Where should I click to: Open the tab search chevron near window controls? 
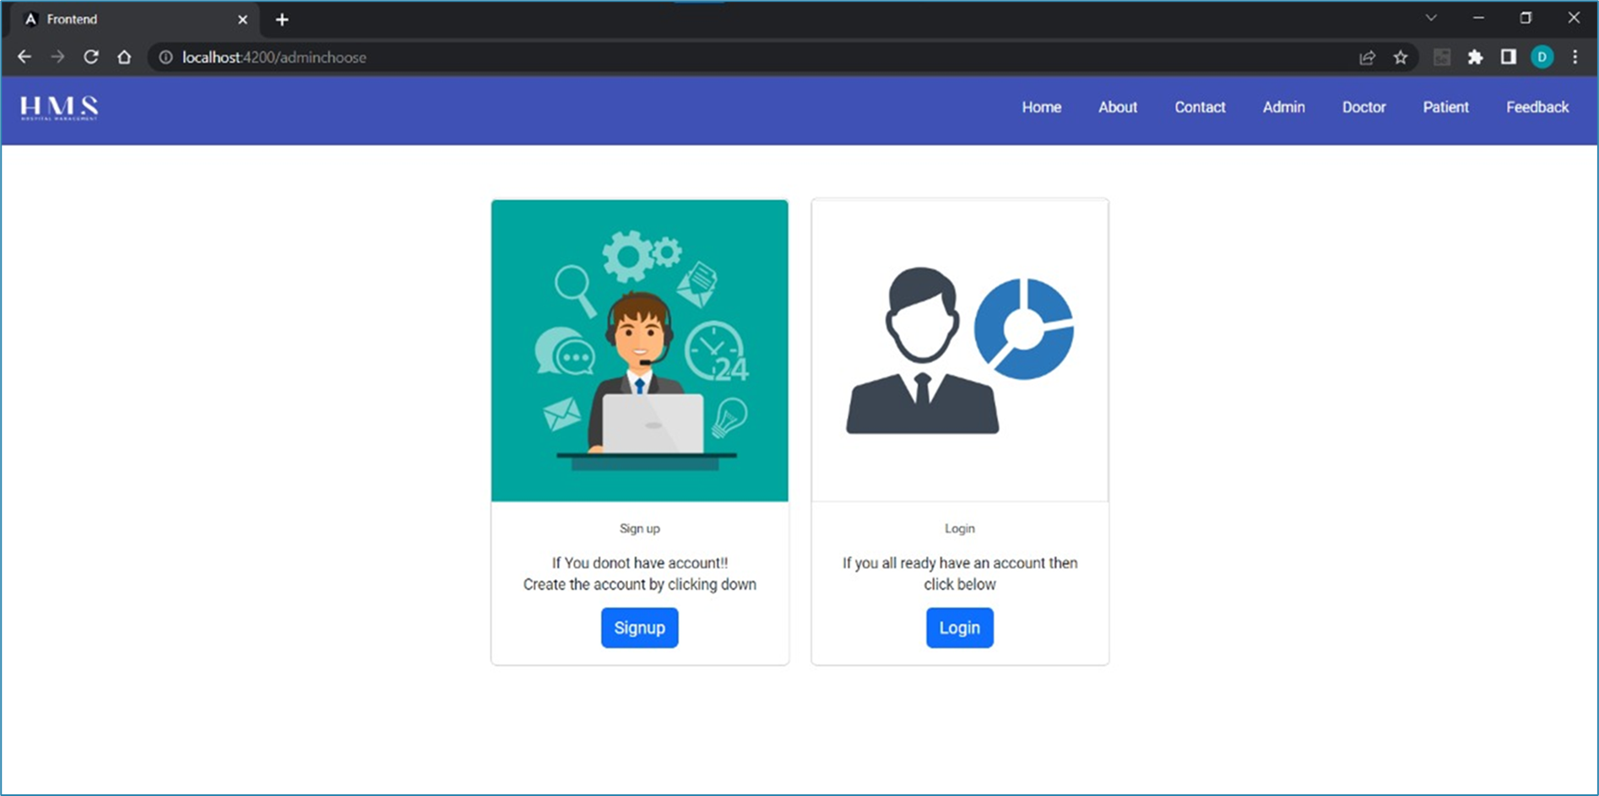1431,17
